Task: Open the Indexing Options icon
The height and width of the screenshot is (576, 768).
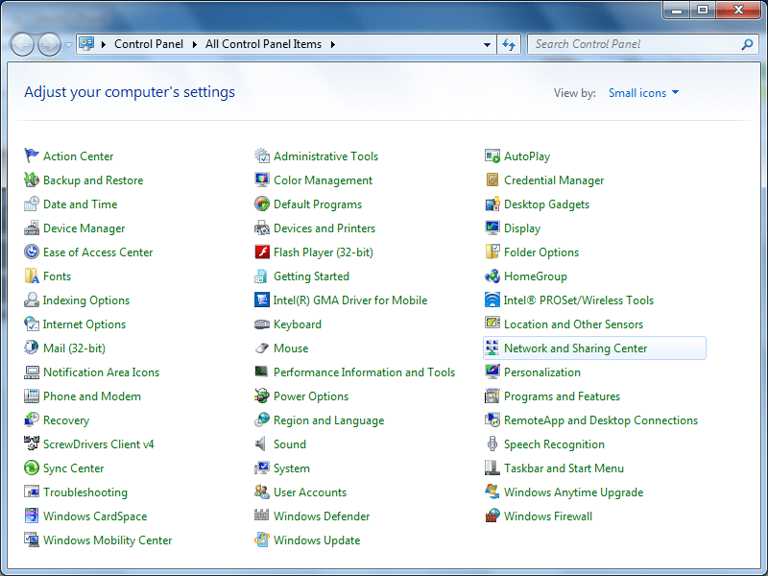Action: click(32, 300)
